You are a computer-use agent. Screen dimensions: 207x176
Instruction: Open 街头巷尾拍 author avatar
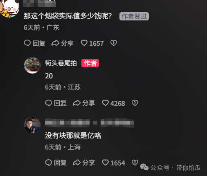(32, 65)
